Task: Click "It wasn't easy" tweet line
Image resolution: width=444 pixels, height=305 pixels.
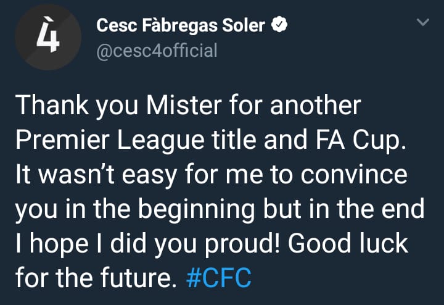Action: click(96, 176)
